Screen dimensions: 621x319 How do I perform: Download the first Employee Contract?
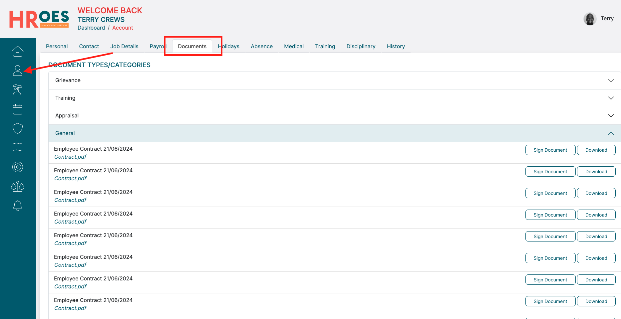(x=596, y=150)
